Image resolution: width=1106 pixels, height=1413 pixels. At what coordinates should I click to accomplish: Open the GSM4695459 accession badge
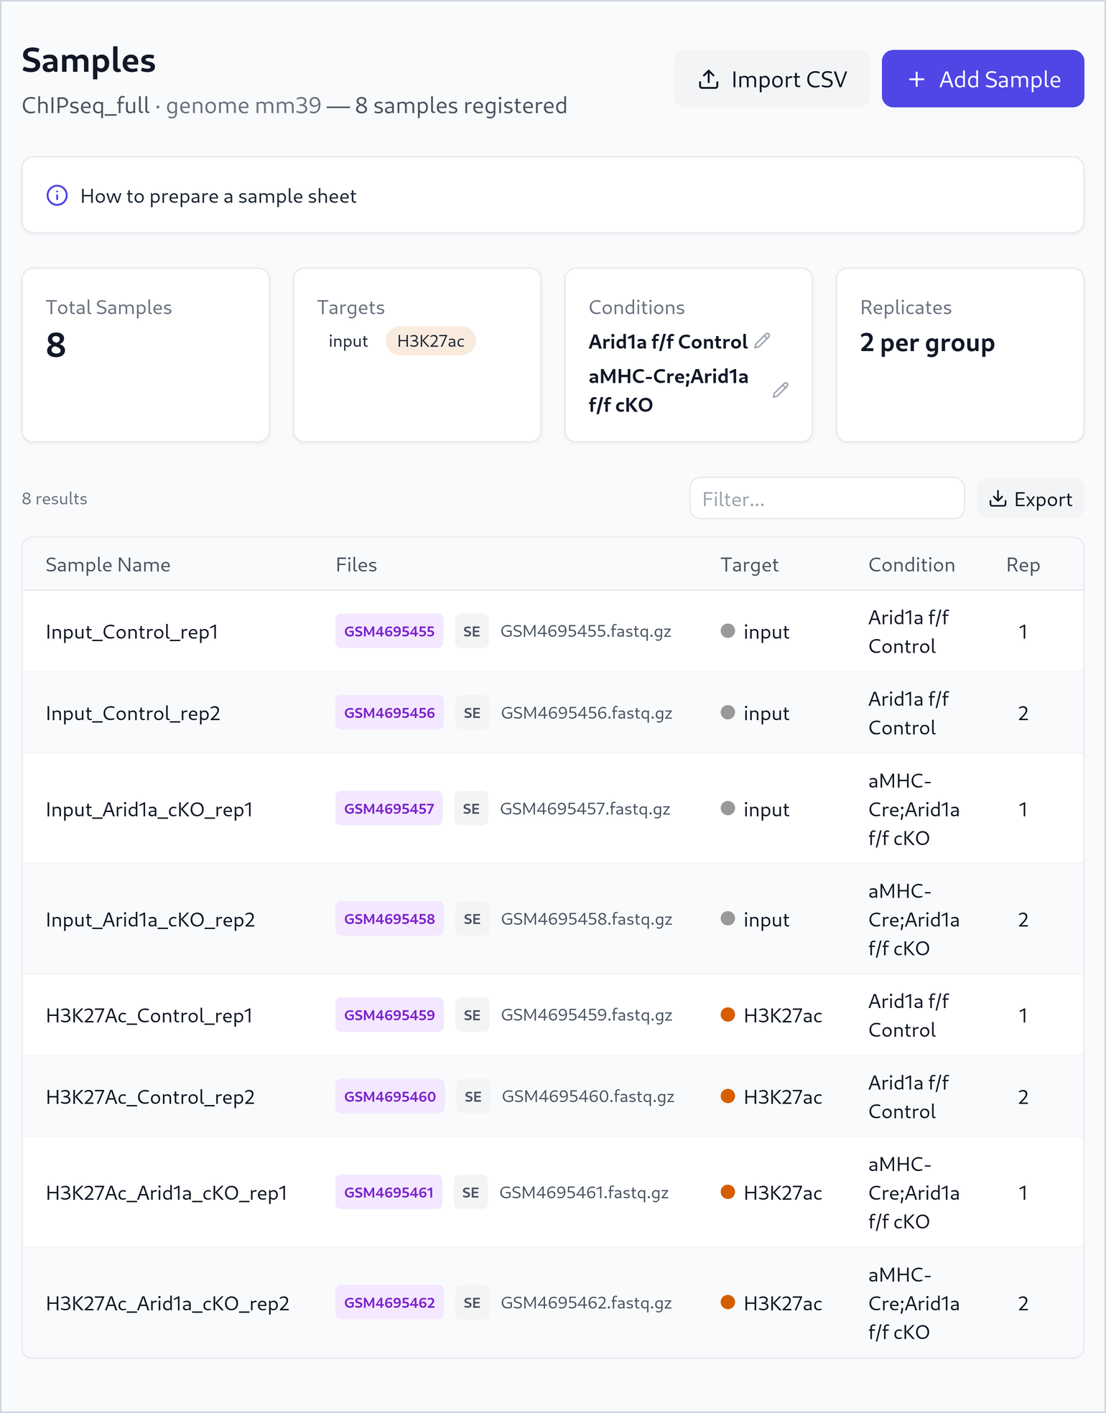pyautogui.click(x=389, y=1015)
